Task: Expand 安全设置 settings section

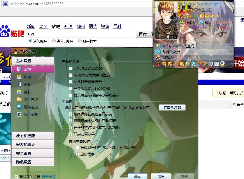Action: pyautogui.click(x=33, y=153)
